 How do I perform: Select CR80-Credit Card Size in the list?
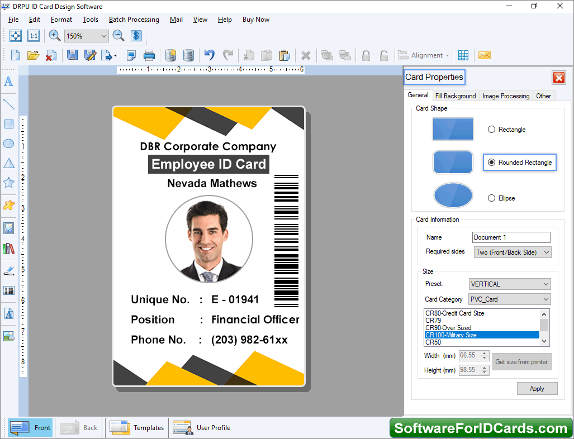482,313
